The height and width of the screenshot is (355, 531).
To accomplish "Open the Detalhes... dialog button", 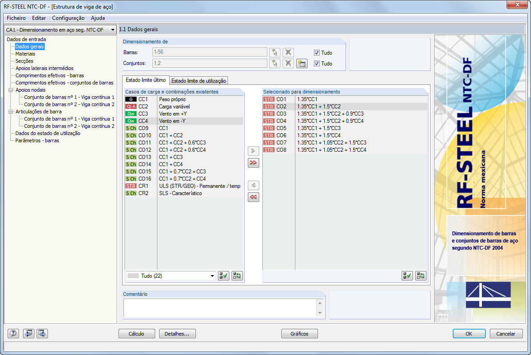I will click(x=177, y=334).
